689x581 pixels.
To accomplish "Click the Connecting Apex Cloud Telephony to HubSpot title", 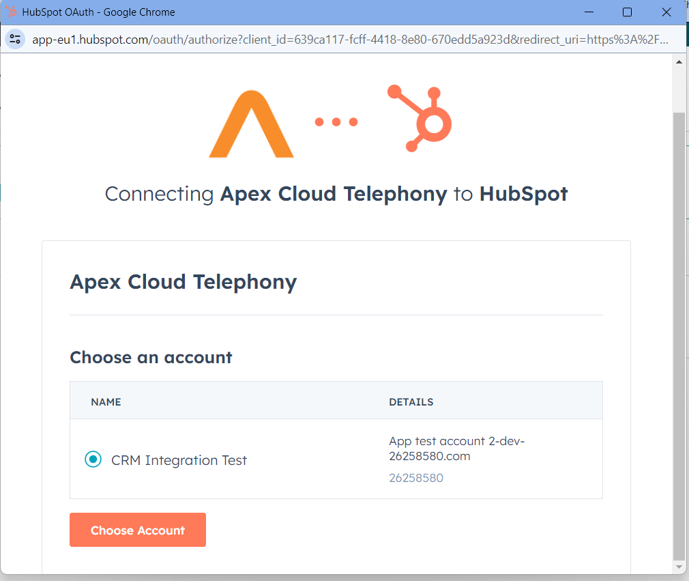I will point(336,194).
